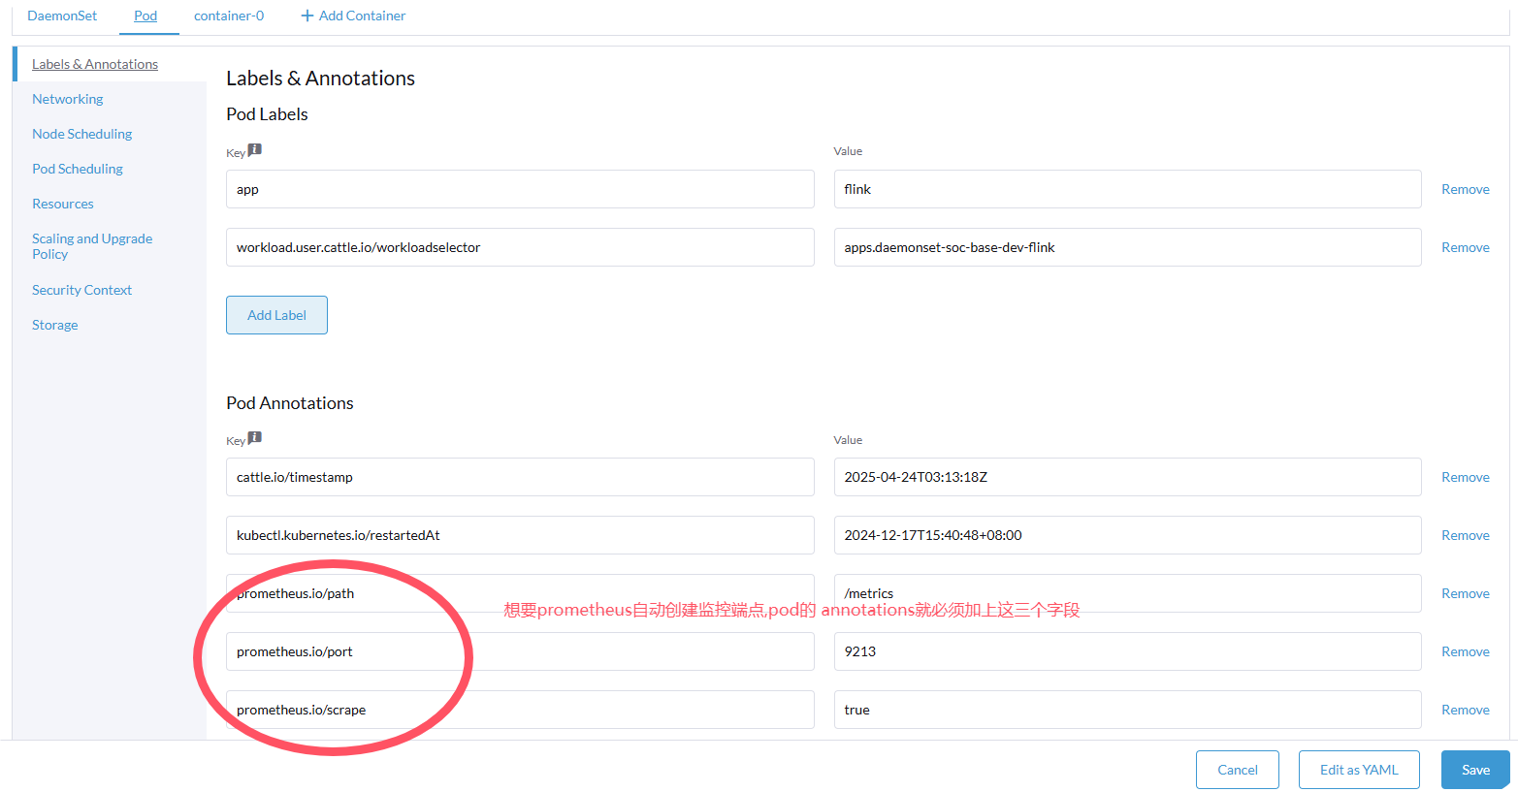Edit the flink label value field
Viewport: 1518px width, 792px height.
[1127, 189]
